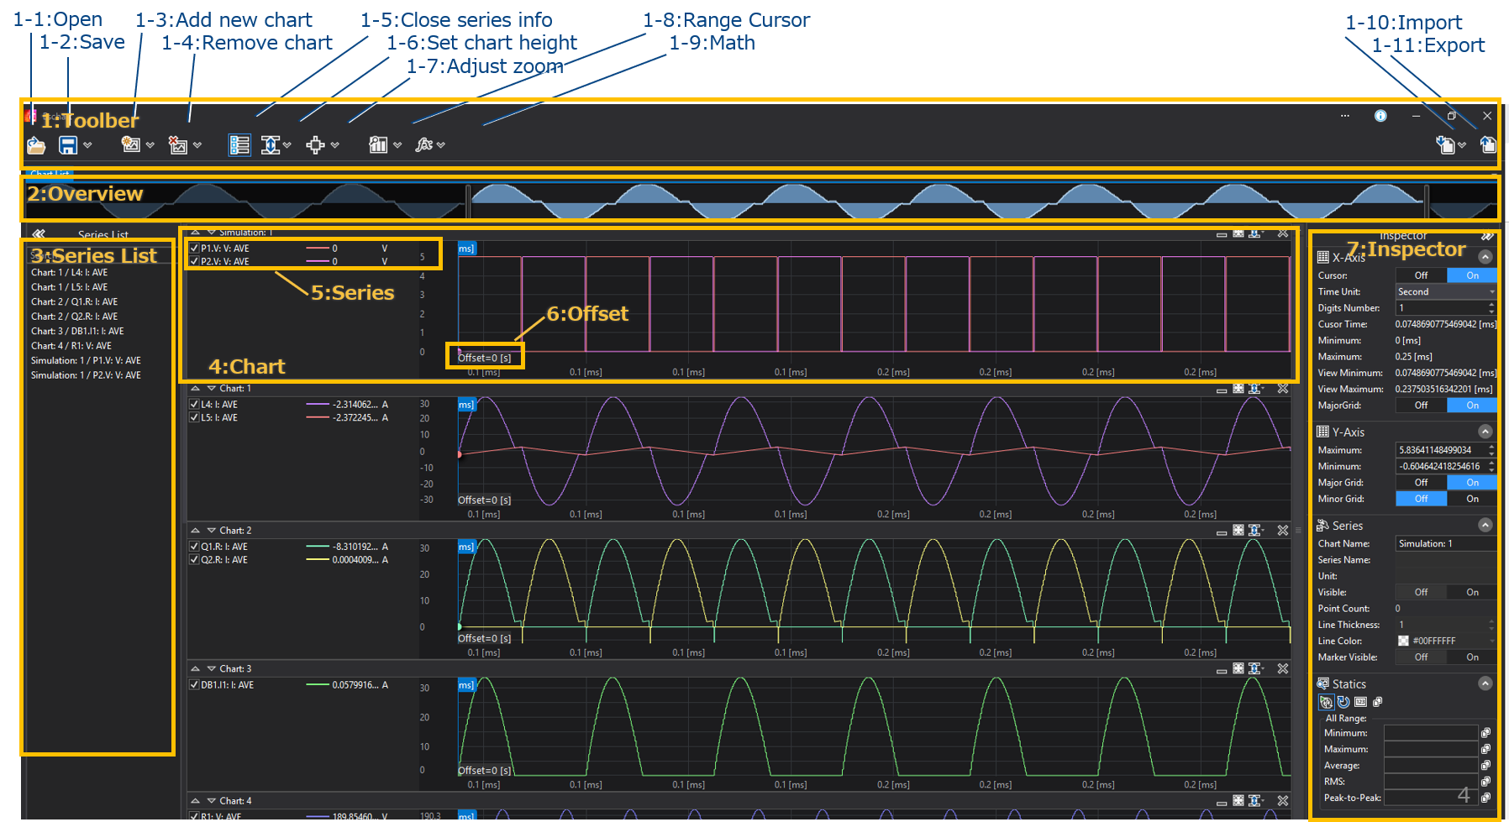This screenshot has width=1509, height=822.
Task: Copy the Peak-to-Peak statistic value
Action: pyautogui.click(x=1485, y=798)
